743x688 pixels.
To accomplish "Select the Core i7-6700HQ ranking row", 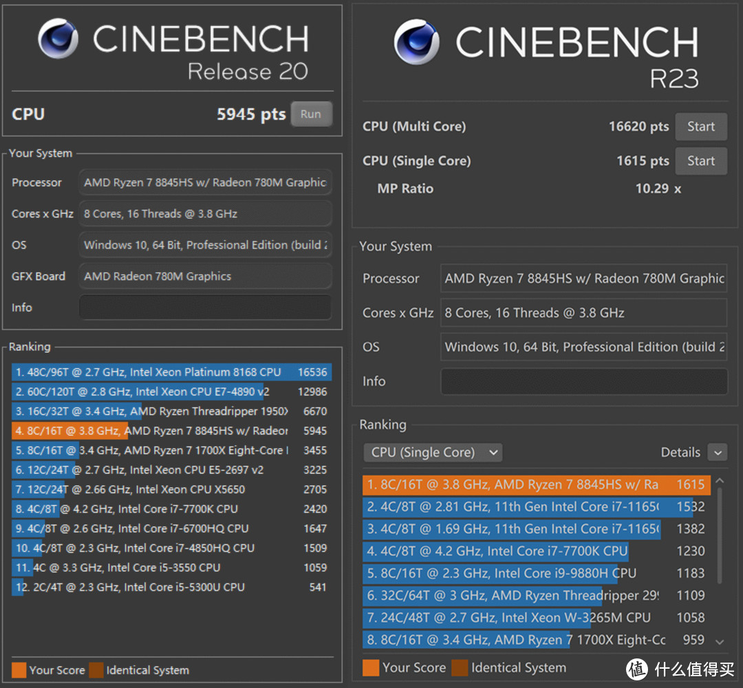I will pos(171,528).
